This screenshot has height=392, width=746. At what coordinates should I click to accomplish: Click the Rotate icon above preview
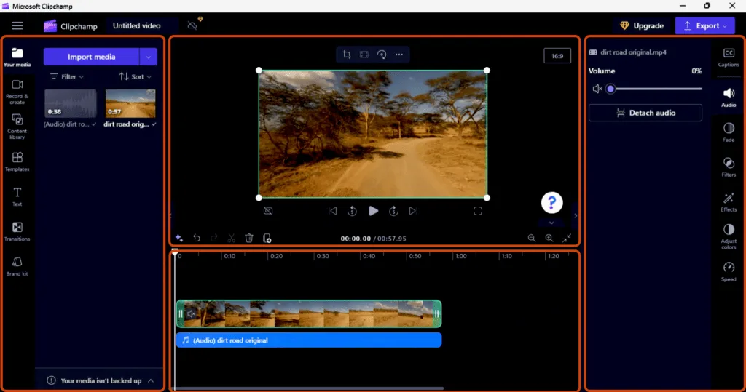382,55
